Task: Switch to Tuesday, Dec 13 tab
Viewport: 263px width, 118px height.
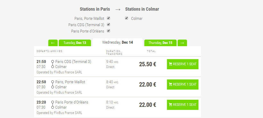Action: tap(75, 43)
